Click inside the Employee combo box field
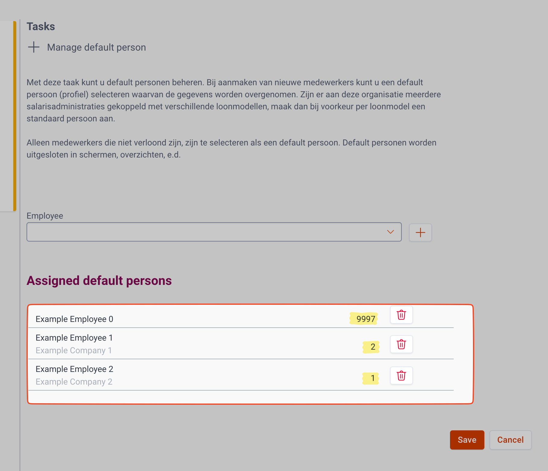Viewport: 548px width, 471px height. [205, 232]
